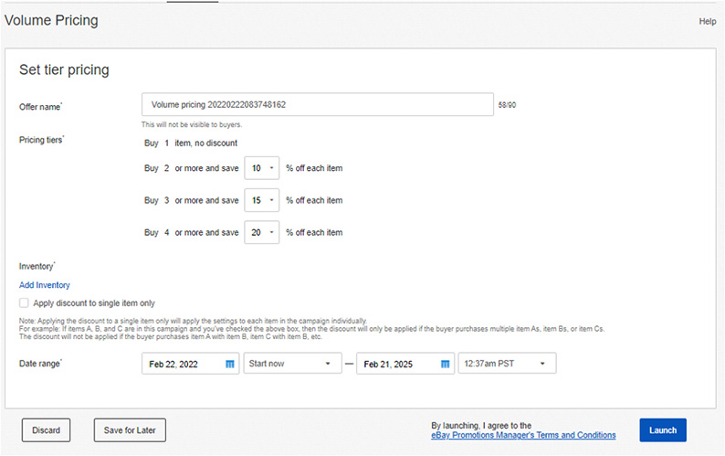Click the Help link at top right
The image size is (725, 456).
click(x=707, y=21)
